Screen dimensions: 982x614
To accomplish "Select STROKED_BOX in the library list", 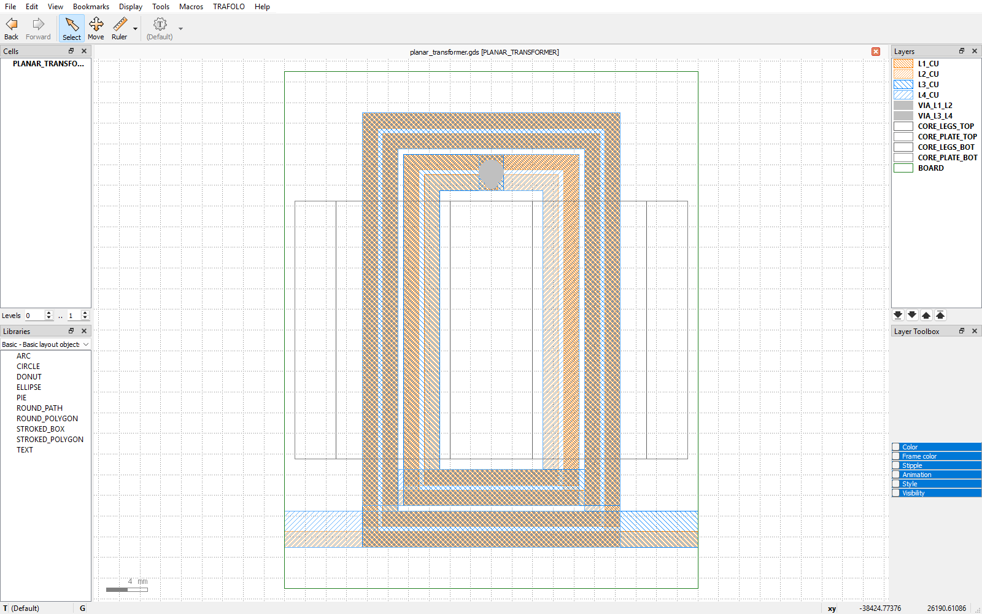I will pyautogui.click(x=41, y=429).
